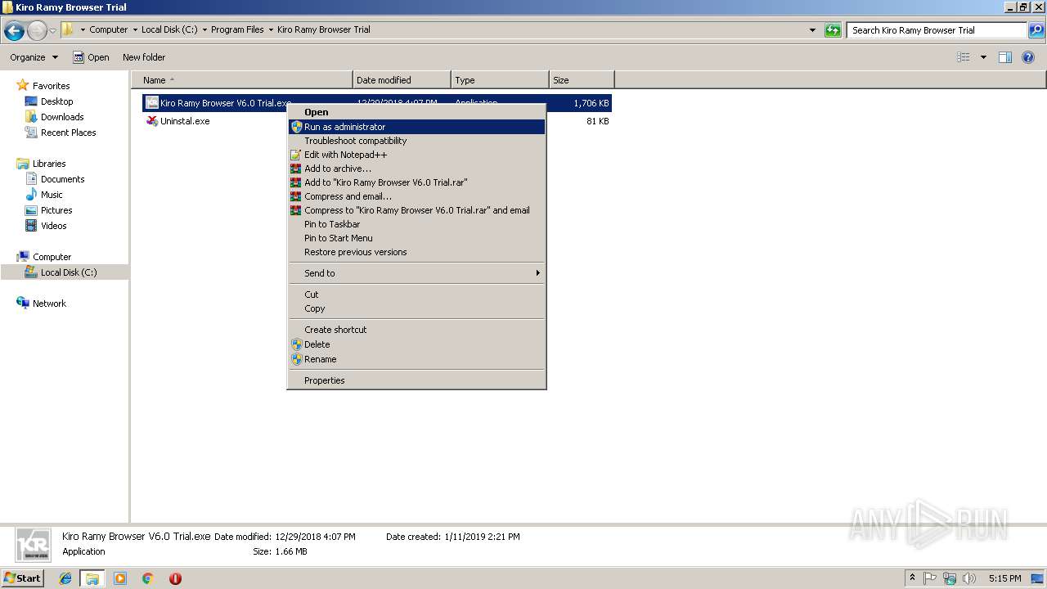This screenshot has width=1047, height=589.
Task: Select Troubleshoot compatibility
Action: [x=416, y=141]
